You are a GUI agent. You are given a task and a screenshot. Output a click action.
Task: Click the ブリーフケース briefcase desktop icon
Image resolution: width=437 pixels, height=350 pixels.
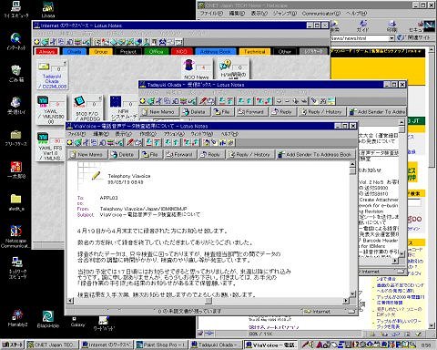pos(15,138)
